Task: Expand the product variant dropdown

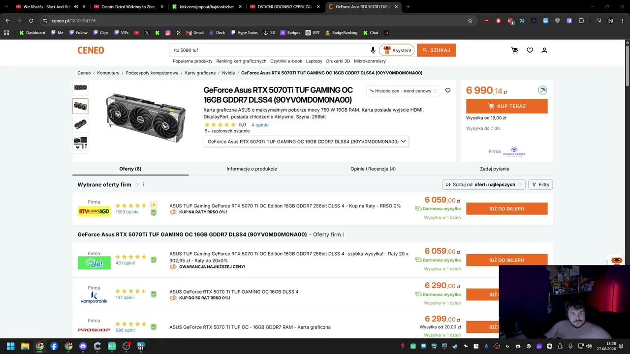Action: (306, 142)
